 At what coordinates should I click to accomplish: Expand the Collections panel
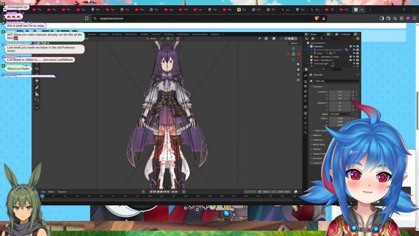pos(317,140)
